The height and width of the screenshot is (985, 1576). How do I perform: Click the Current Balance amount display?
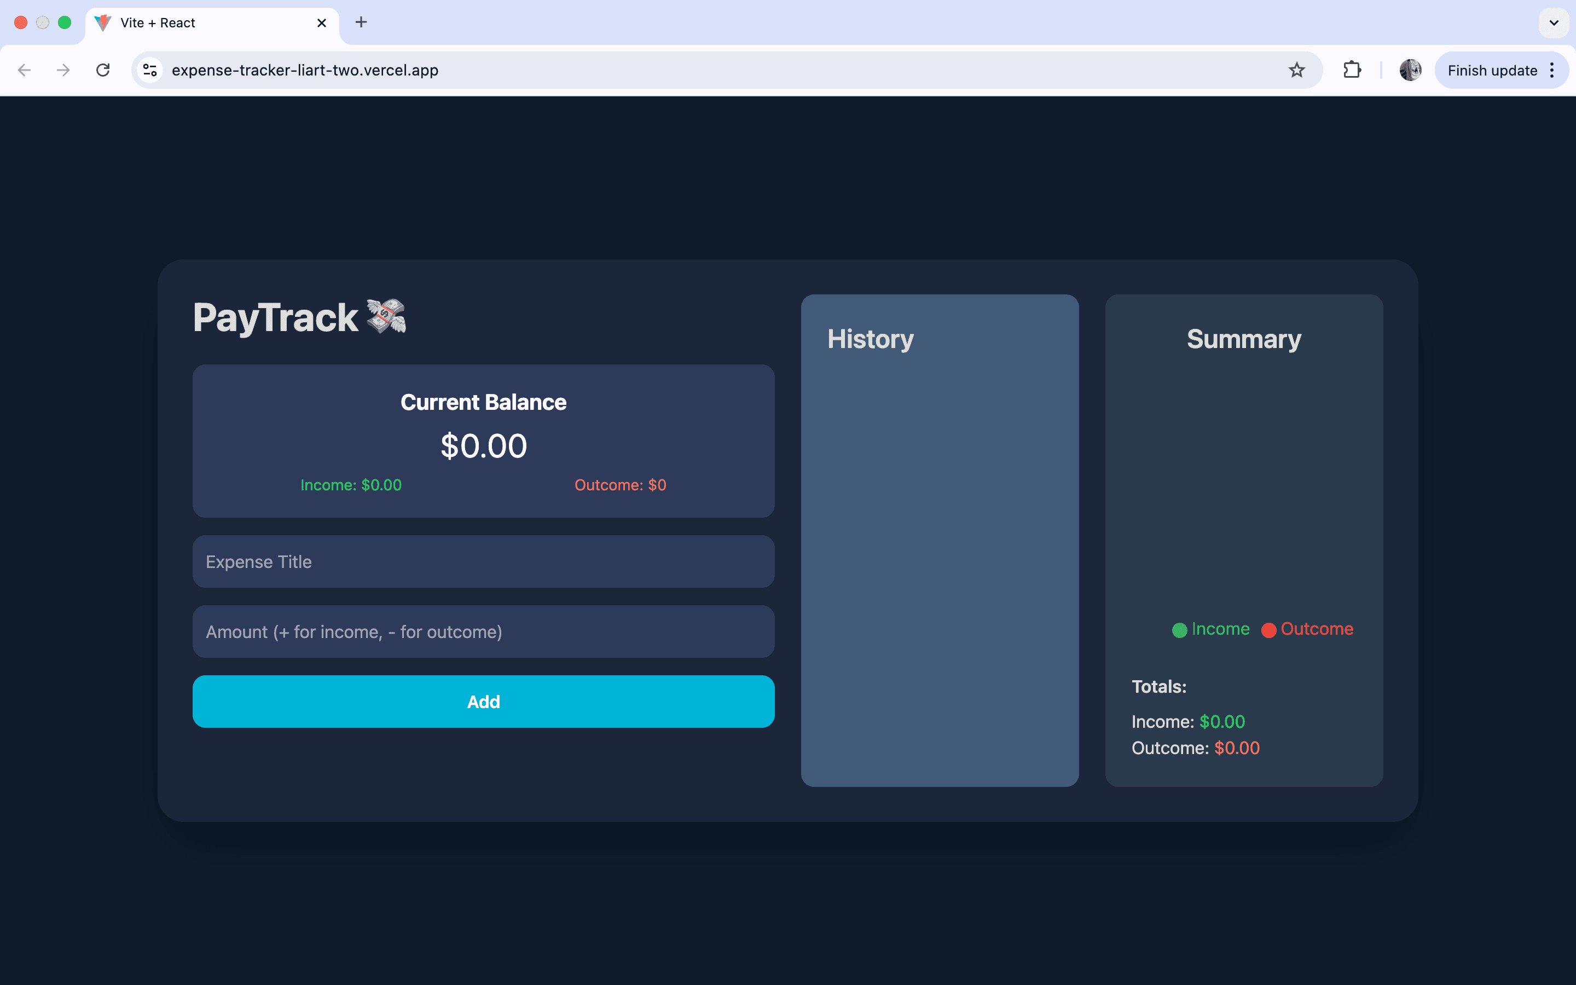tap(483, 445)
